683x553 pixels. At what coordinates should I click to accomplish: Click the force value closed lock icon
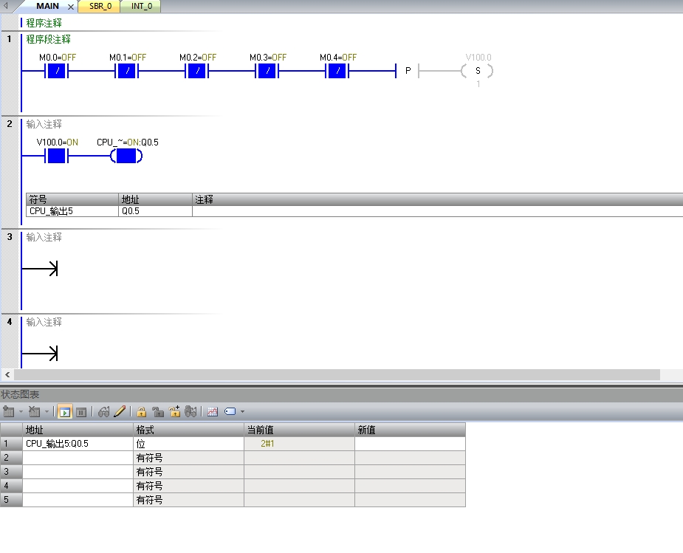(142, 412)
